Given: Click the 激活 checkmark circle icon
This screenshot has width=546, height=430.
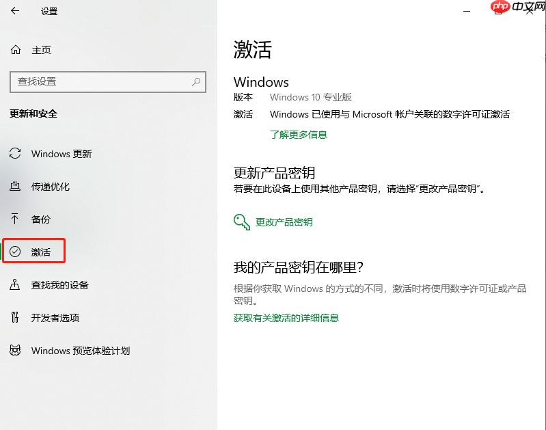Looking at the screenshot, I should (x=15, y=252).
